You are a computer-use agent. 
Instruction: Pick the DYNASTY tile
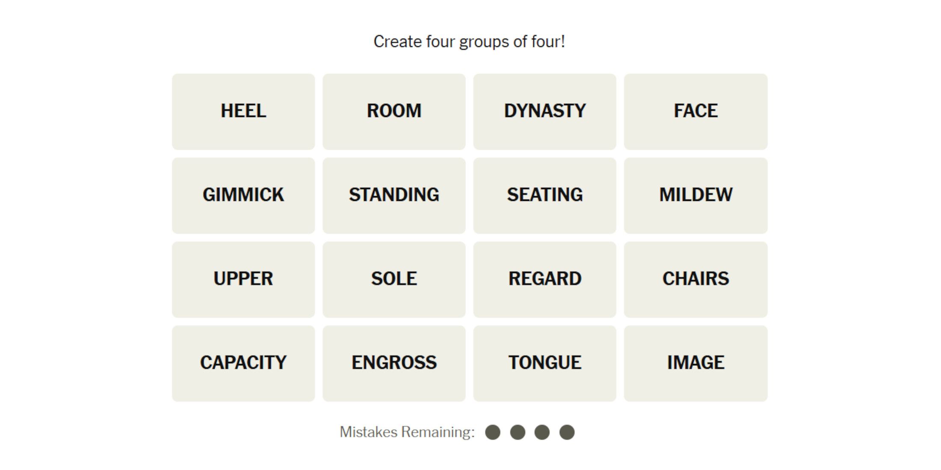(544, 111)
